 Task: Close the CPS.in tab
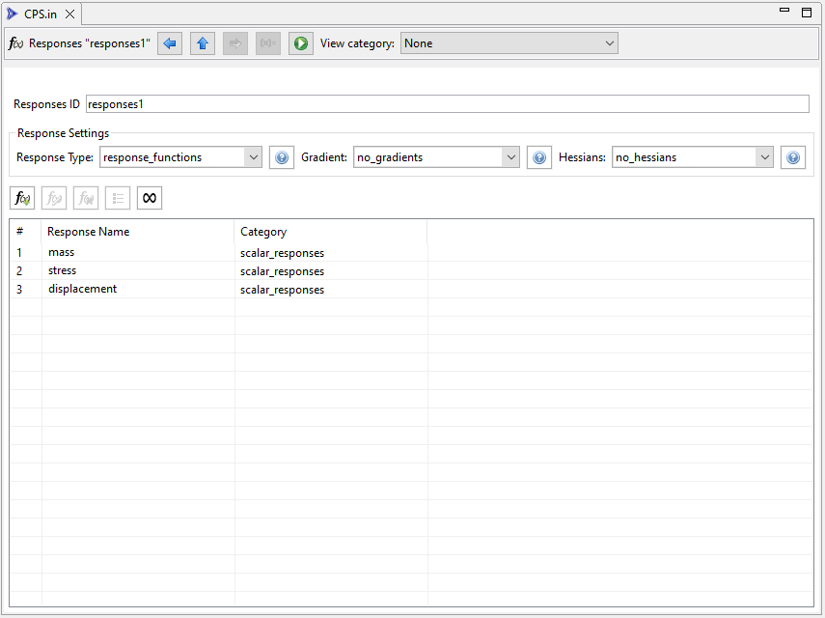70,14
